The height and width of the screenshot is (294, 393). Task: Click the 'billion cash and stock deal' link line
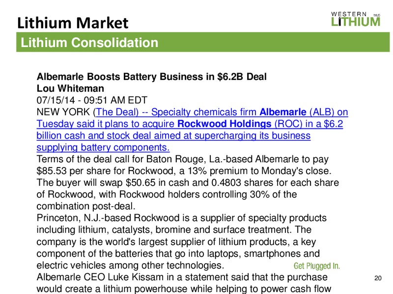click(x=173, y=136)
